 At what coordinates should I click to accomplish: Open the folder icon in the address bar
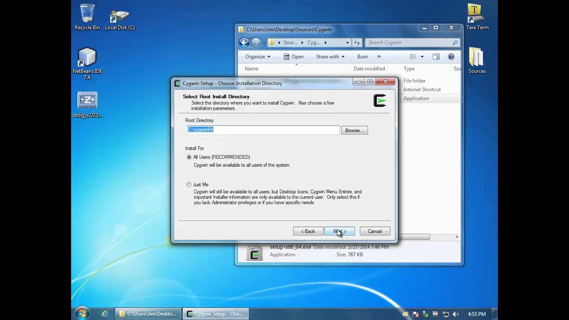tap(271, 43)
